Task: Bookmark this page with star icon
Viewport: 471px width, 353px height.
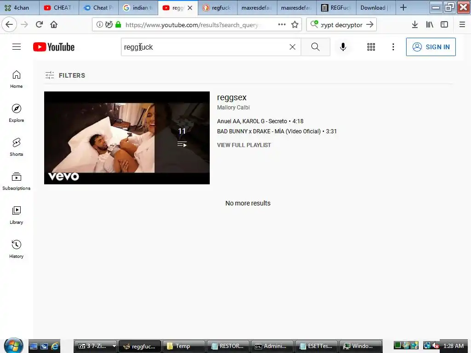Action: pos(295,25)
